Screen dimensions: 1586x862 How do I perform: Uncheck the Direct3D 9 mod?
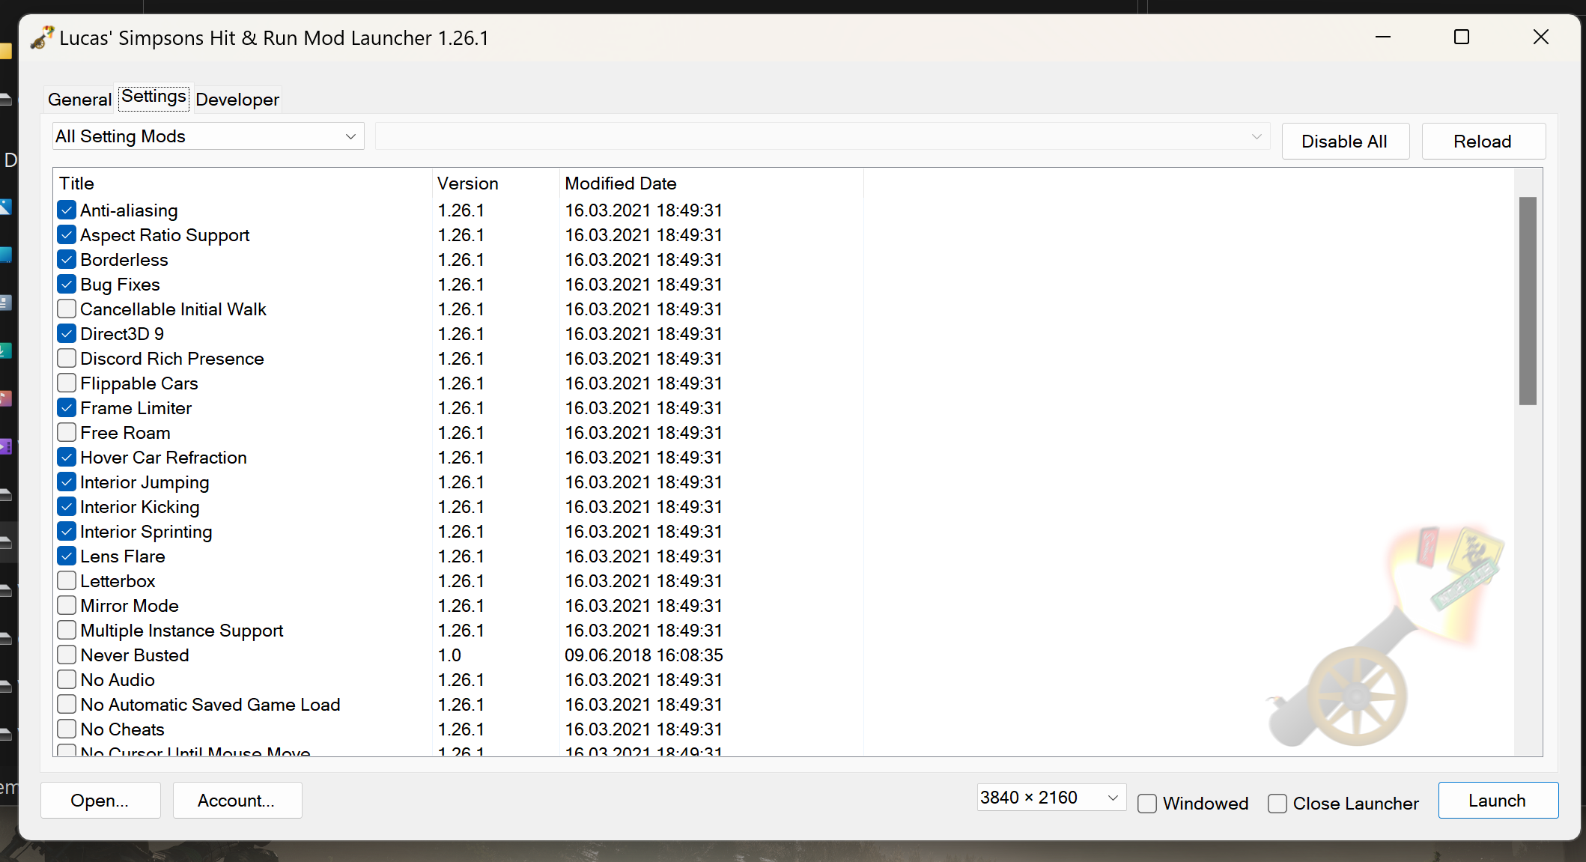[67, 334]
